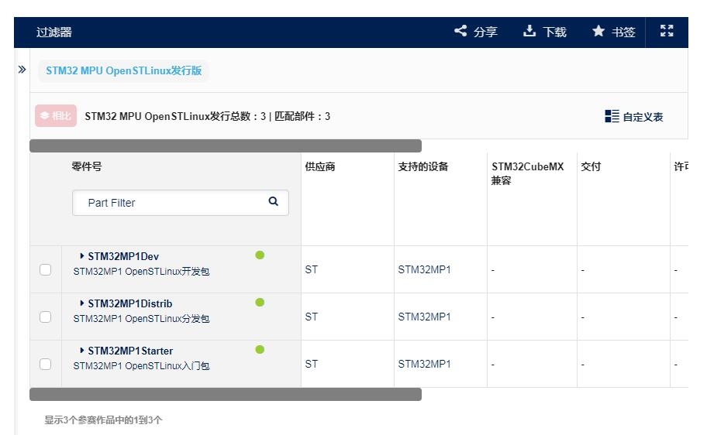Sort by the 支持的设备 column header
707x435 pixels.
pos(423,166)
